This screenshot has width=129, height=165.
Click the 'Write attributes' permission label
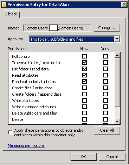click(25, 101)
